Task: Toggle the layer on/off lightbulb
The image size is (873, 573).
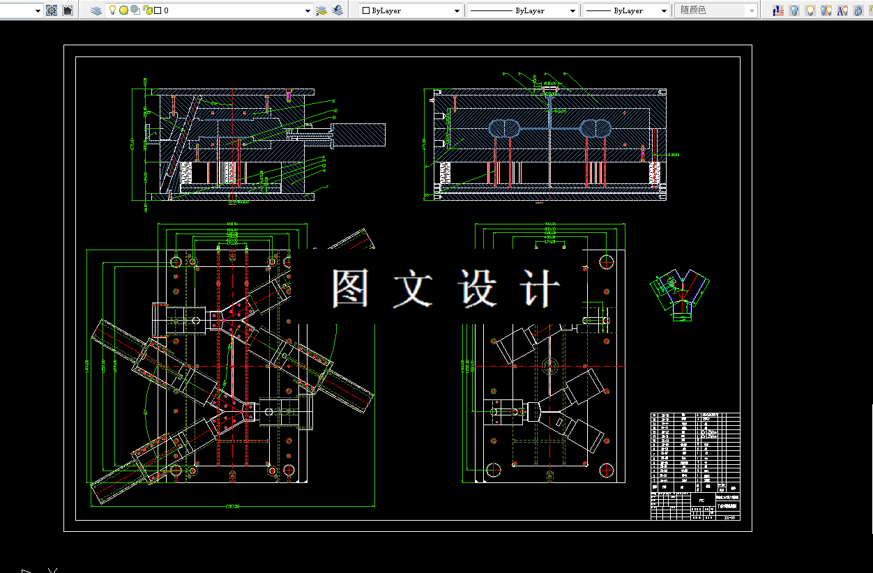Action: click(113, 10)
